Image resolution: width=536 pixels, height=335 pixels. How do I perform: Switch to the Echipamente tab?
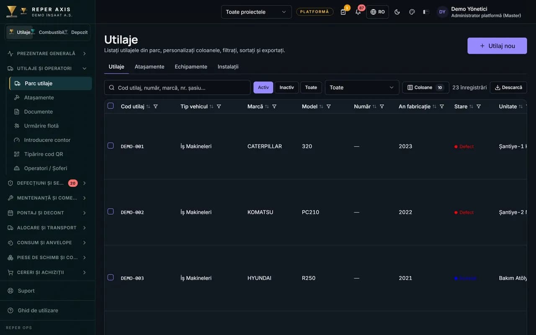191,67
